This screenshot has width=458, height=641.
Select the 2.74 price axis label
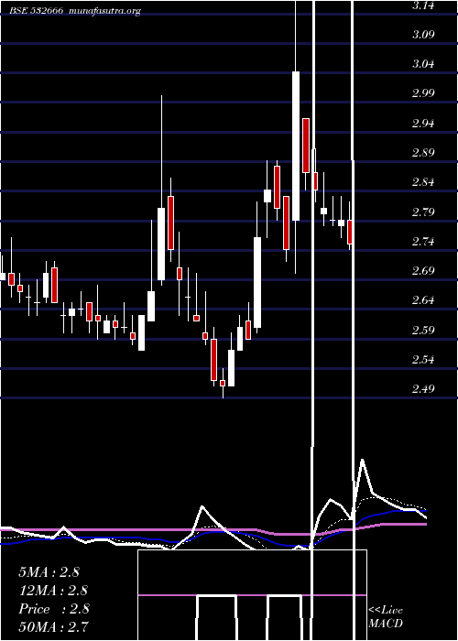coord(423,242)
